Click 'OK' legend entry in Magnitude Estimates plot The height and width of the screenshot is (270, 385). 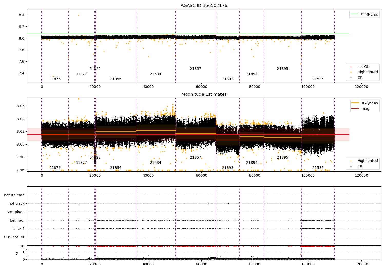360,166
